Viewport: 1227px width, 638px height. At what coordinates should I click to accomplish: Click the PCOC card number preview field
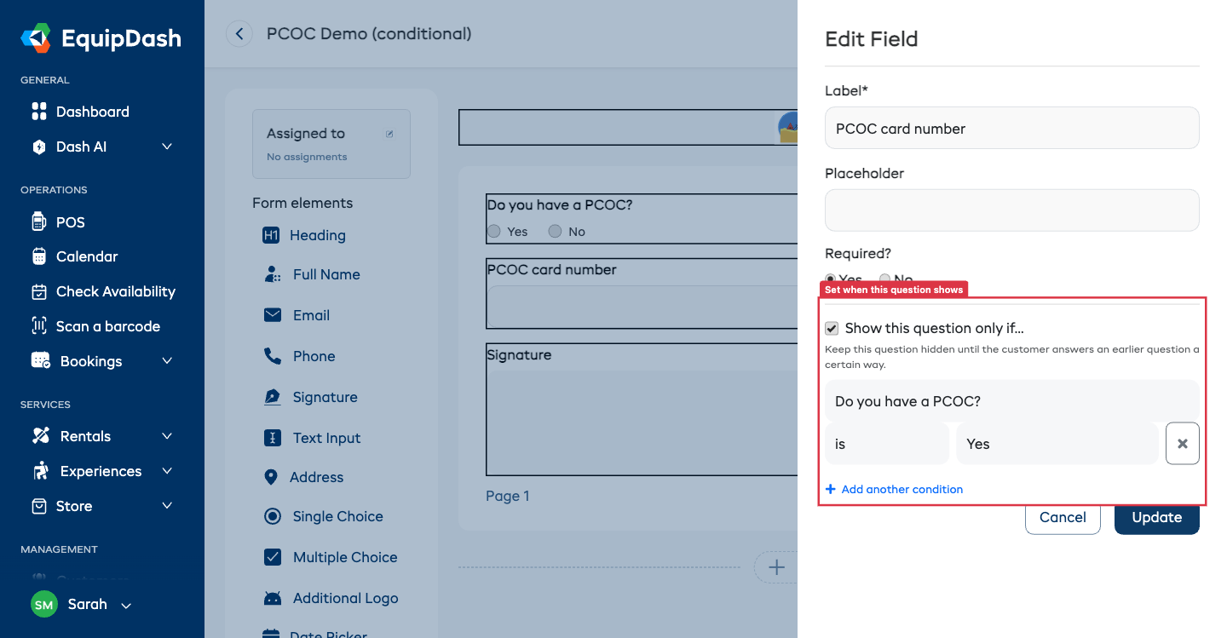point(642,307)
